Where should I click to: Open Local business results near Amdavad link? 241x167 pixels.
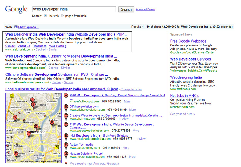click(62, 89)
